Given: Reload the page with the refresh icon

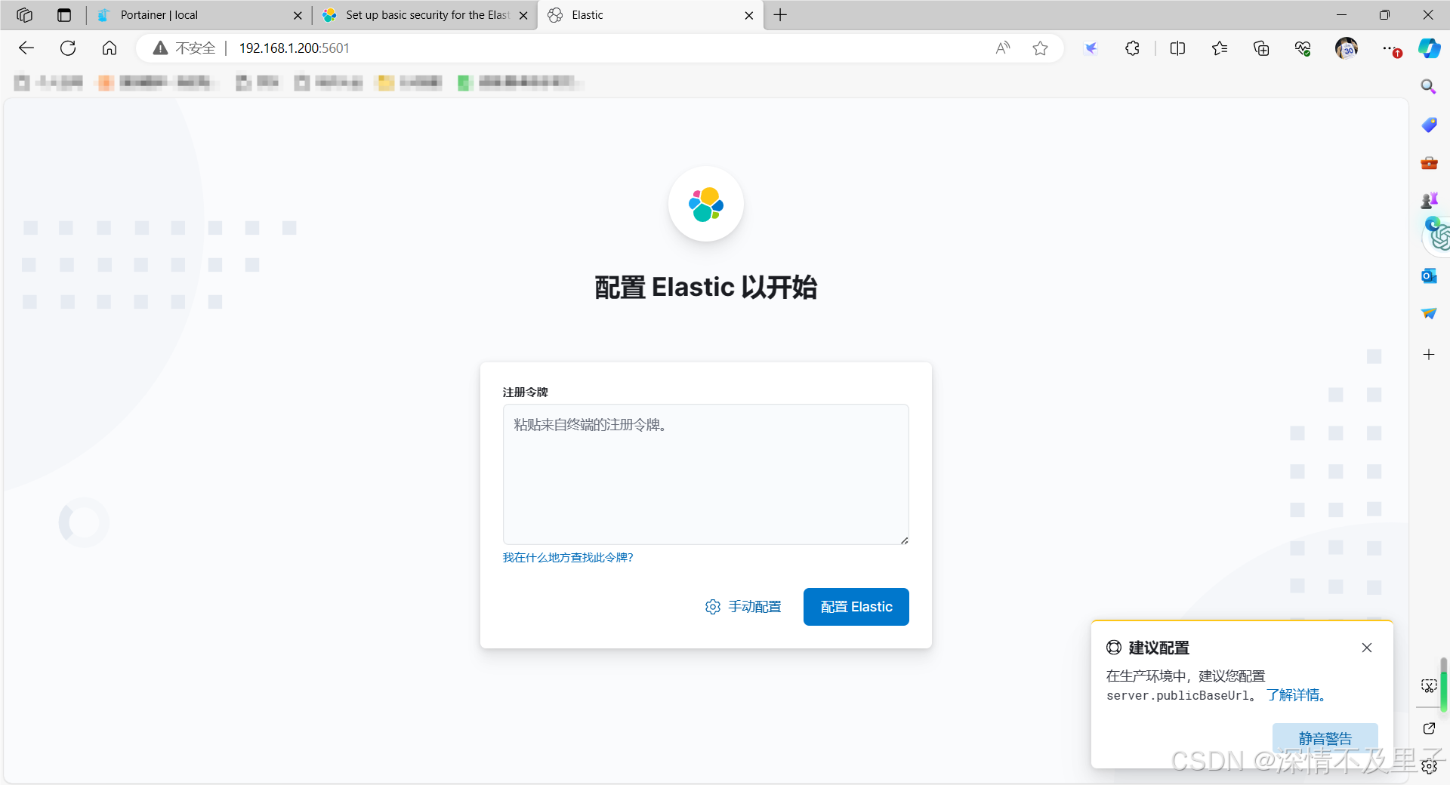Looking at the screenshot, I should (68, 48).
